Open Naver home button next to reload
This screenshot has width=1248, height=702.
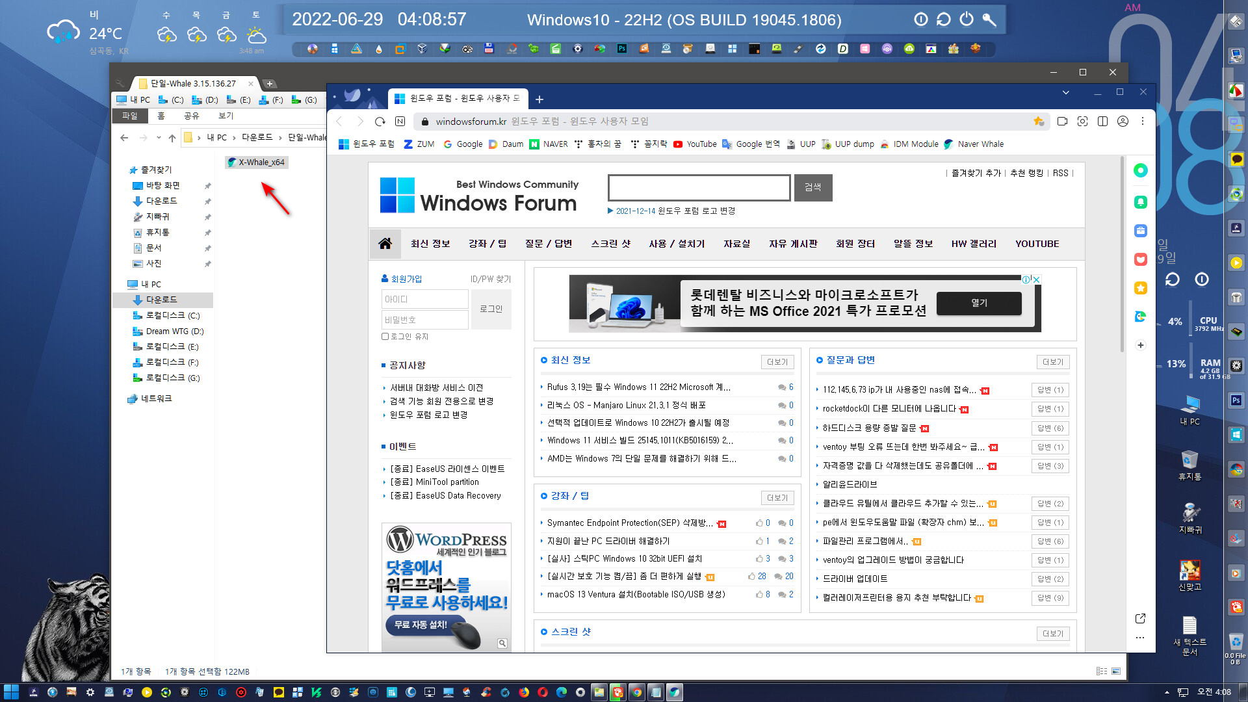400,122
